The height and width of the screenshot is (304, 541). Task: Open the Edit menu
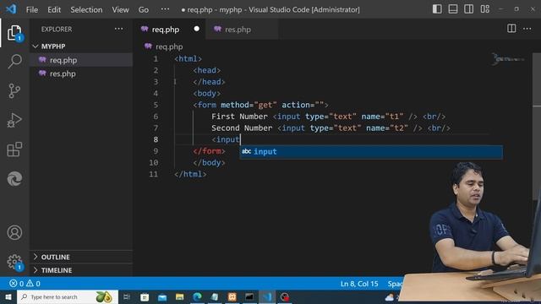tap(54, 9)
